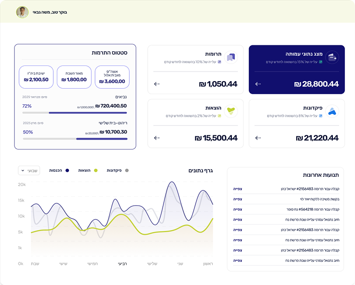
Task: Select the ישיבת בית"ר donation pill
Action: 36,77
